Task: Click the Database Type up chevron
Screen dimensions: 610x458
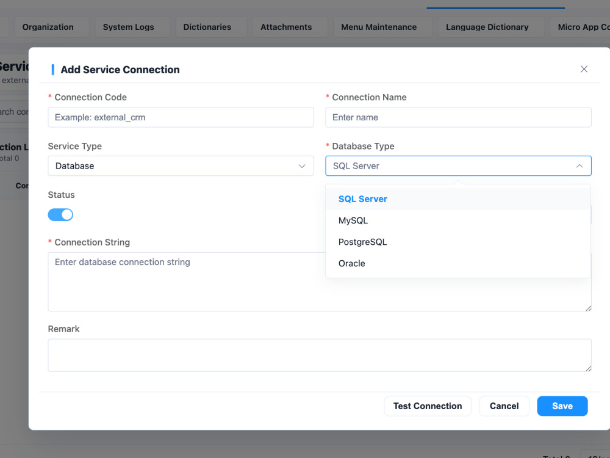Action: [x=579, y=166]
